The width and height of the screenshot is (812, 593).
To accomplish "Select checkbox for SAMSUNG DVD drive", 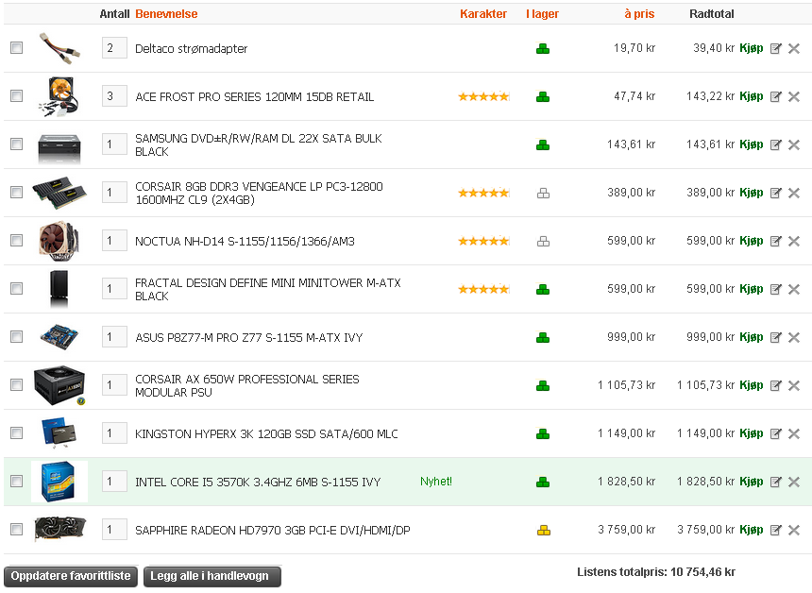I will (x=17, y=144).
